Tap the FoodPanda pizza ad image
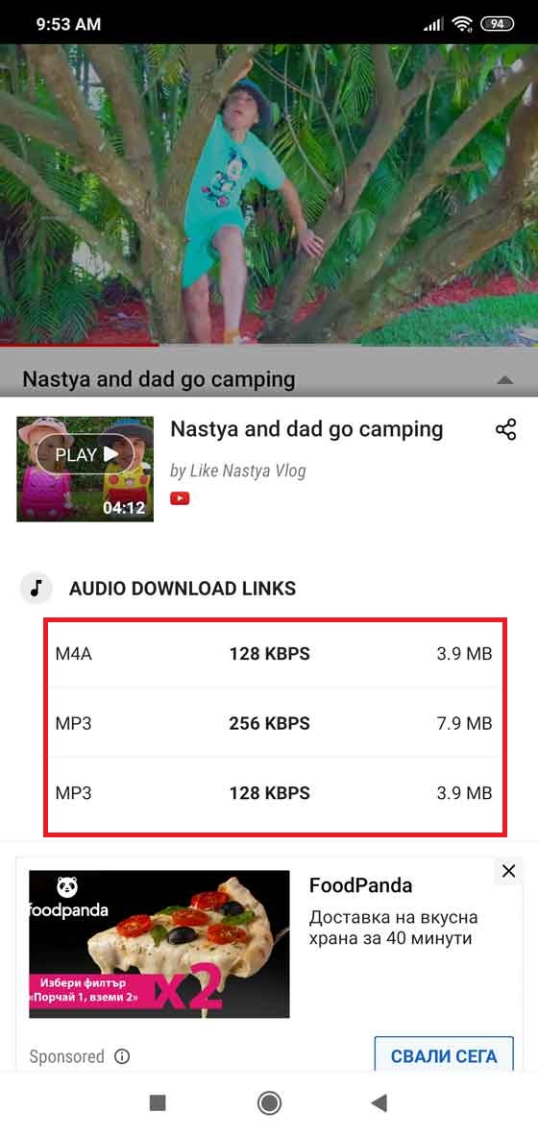This screenshot has height=1135, width=538. click(x=159, y=944)
